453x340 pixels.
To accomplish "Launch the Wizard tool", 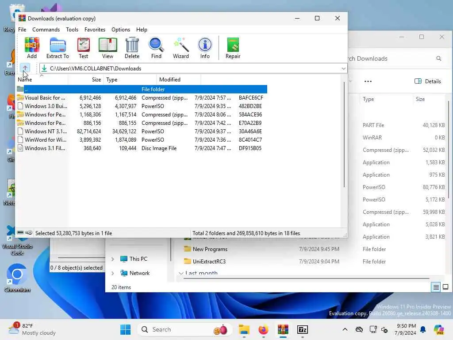I will (181, 48).
